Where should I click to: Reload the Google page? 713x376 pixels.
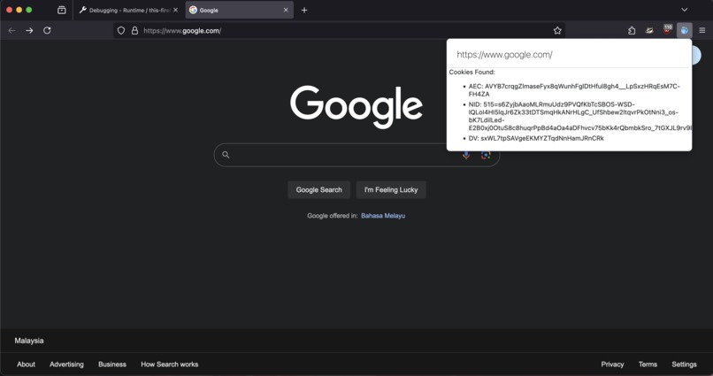[x=47, y=30]
